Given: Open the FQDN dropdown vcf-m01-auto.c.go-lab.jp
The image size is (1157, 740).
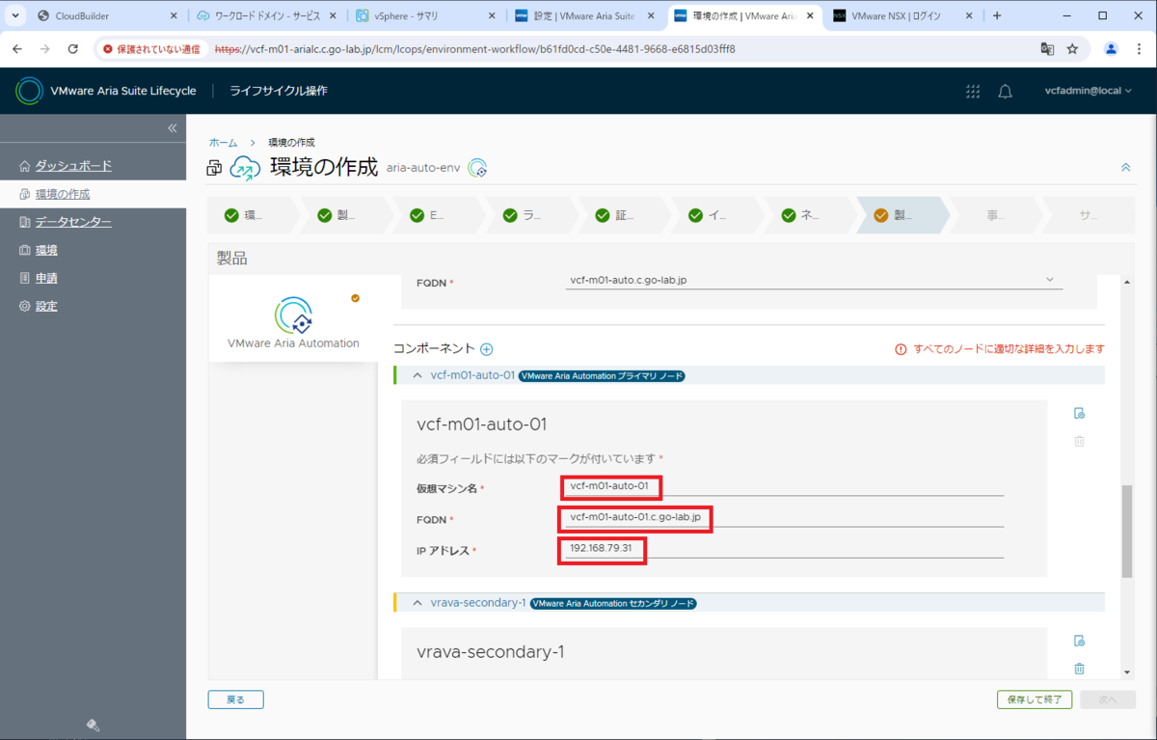Looking at the screenshot, I should click(x=813, y=280).
